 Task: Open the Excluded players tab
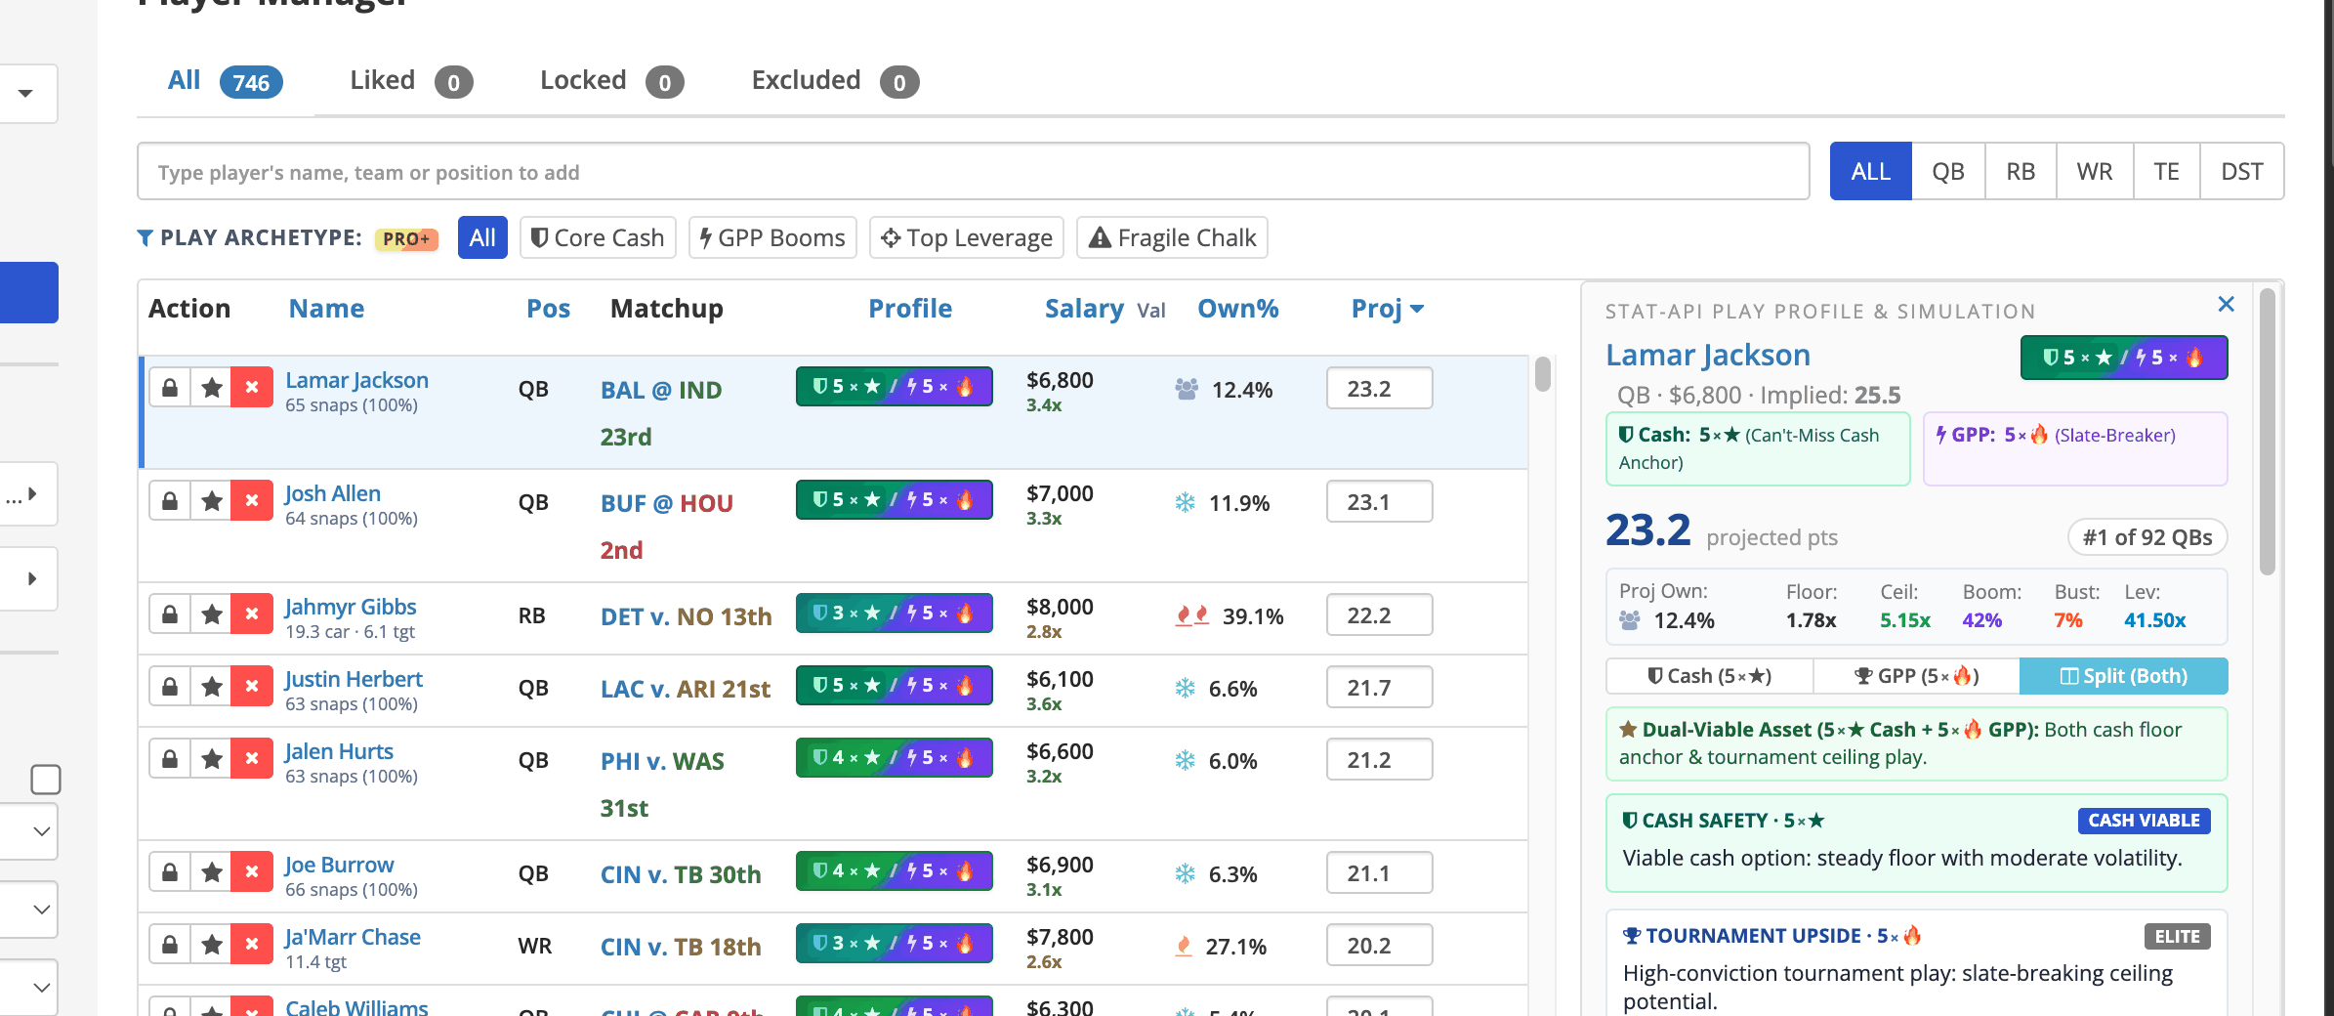click(x=835, y=81)
